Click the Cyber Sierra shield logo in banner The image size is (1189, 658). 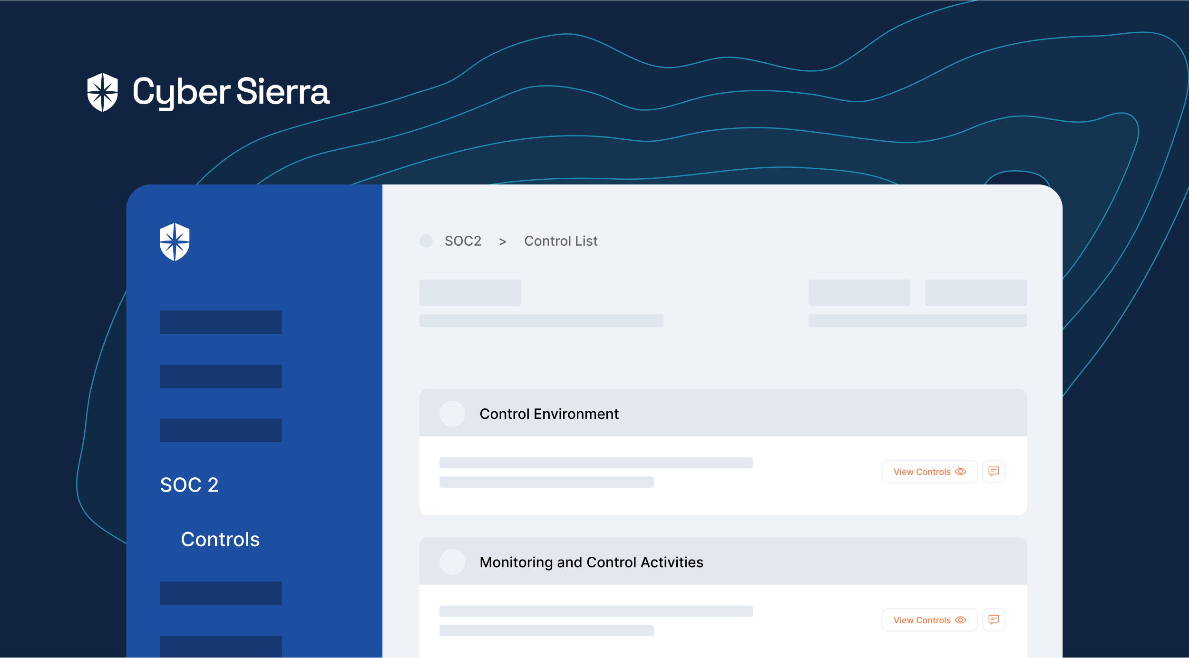tap(102, 92)
